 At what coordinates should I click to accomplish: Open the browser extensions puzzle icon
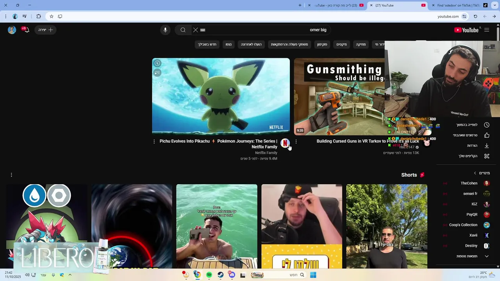click(x=39, y=16)
